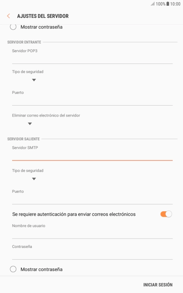
Task: Select top Mostrar contraseña radio button
Action: point(13,27)
